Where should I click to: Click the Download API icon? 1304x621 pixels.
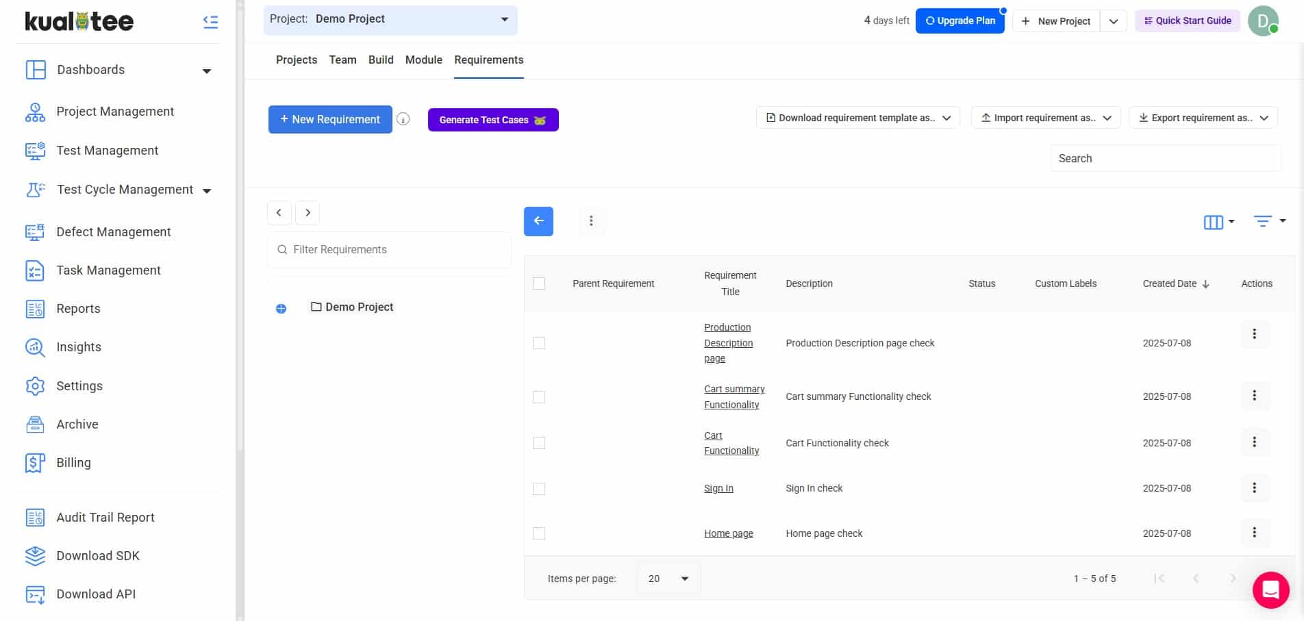[x=35, y=594]
